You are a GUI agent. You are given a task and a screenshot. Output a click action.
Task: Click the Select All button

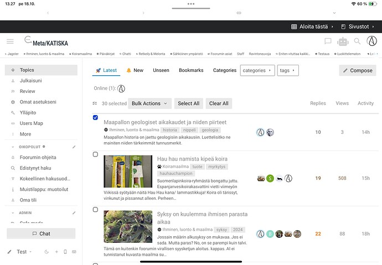[189, 103]
